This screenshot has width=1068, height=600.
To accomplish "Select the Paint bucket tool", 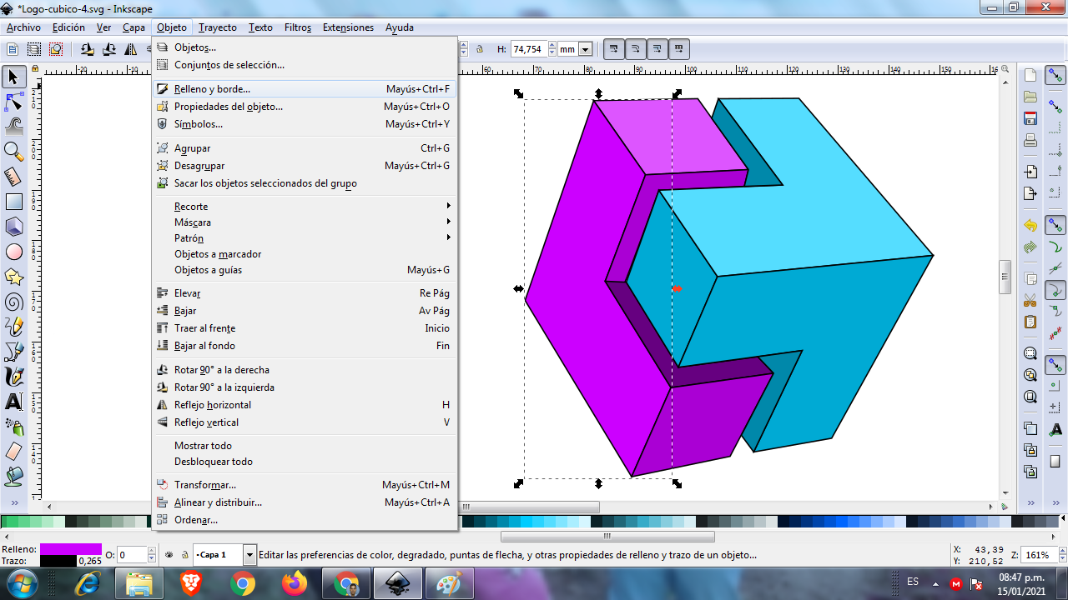I will pos(13,477).
